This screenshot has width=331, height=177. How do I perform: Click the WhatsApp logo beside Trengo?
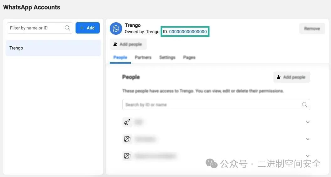(116, 29)
